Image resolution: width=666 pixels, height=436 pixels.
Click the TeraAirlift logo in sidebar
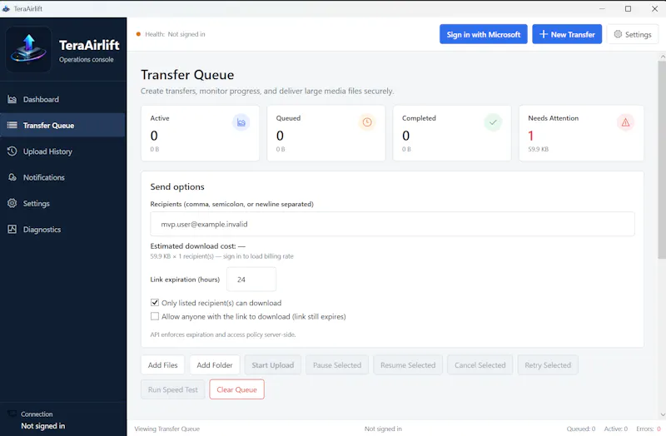coord(28,49)
